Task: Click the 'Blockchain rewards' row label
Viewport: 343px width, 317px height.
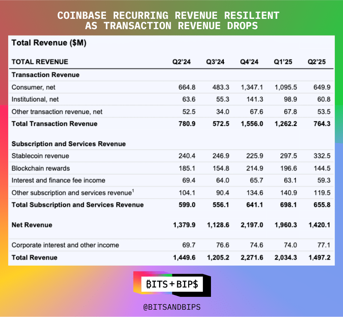Action: 41,168
